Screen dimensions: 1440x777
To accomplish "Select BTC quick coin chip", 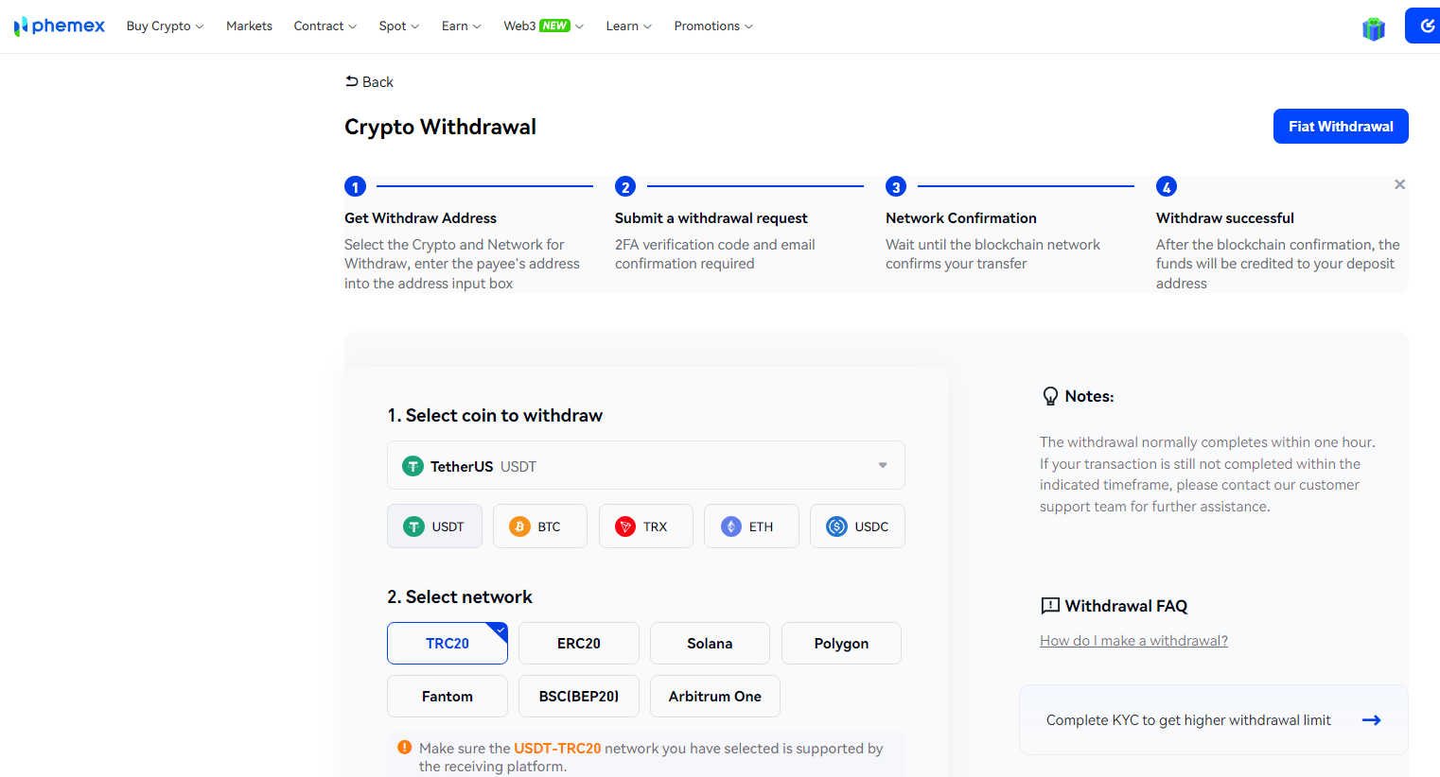I will 540,527.
